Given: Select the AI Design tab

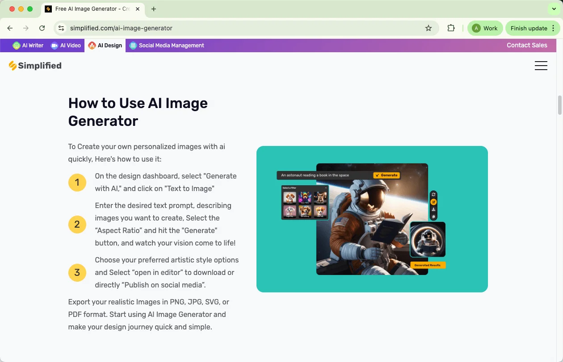Looking at the screenshot, I should 105,46.
